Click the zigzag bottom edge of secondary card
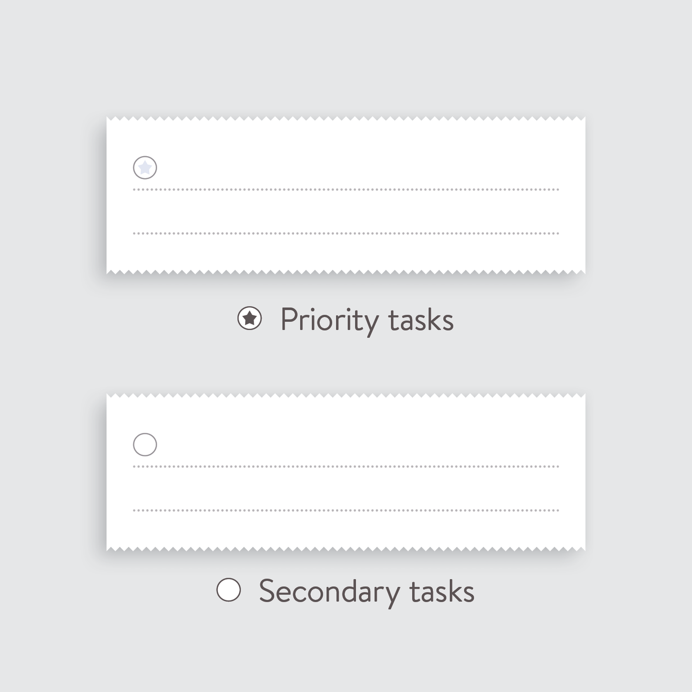This screenshot has width=692, height=692. coord(346,548)
